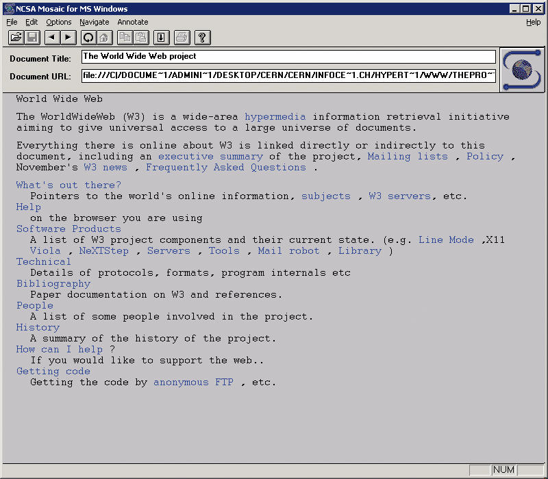Click the Save floppy disk icon
The width and height of the screenshot is (548, 479).
point(32,38)
